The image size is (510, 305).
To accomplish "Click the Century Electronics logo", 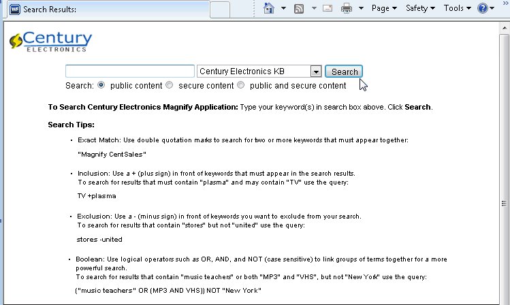I will (x=51, y=42).
